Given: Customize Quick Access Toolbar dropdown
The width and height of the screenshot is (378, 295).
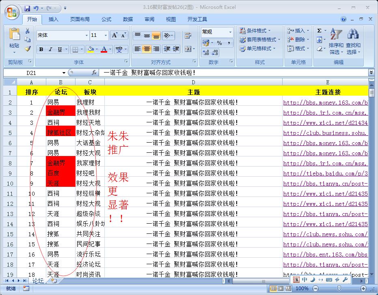Looking at the screenshot, I should (x=65, y=8).
